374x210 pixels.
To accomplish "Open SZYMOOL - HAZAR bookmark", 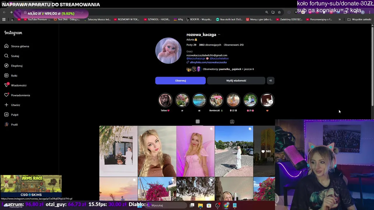I will 157,20.
